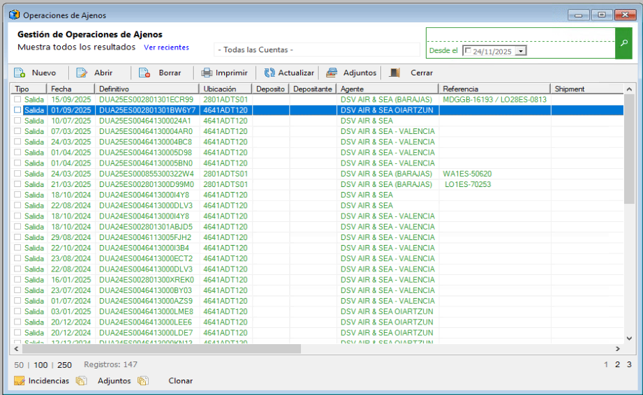This screenshot has width=643, height=395.
Task: Refresh the list with the Actualizar icon
Action: click(x=269, y=73)
